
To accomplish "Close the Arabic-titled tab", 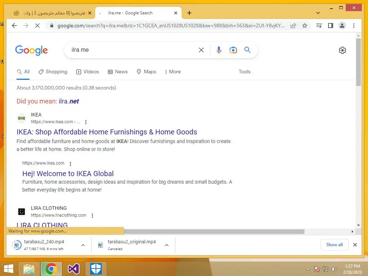I will (x=89, y=13).
